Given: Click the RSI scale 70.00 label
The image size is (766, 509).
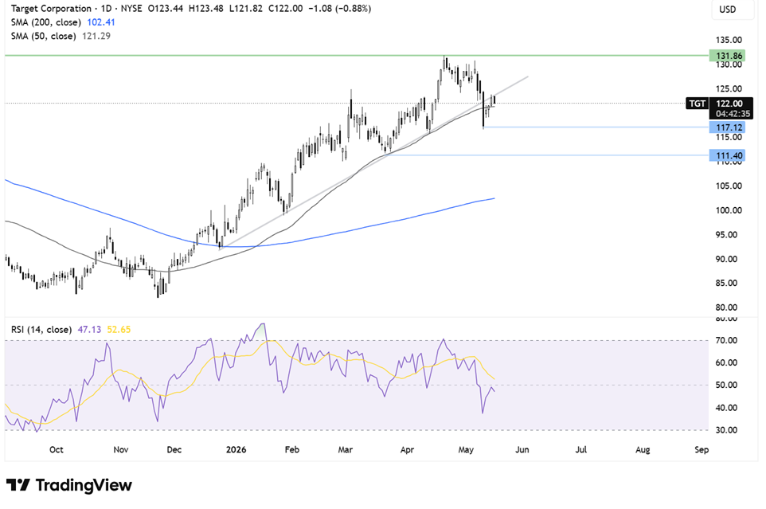Looking at the screenshot, I should pos(726,340).
